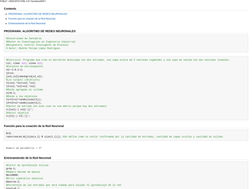
Task: Click the code line t1=t1+n1*randn(size(t1));
Action: coord(24,99)
